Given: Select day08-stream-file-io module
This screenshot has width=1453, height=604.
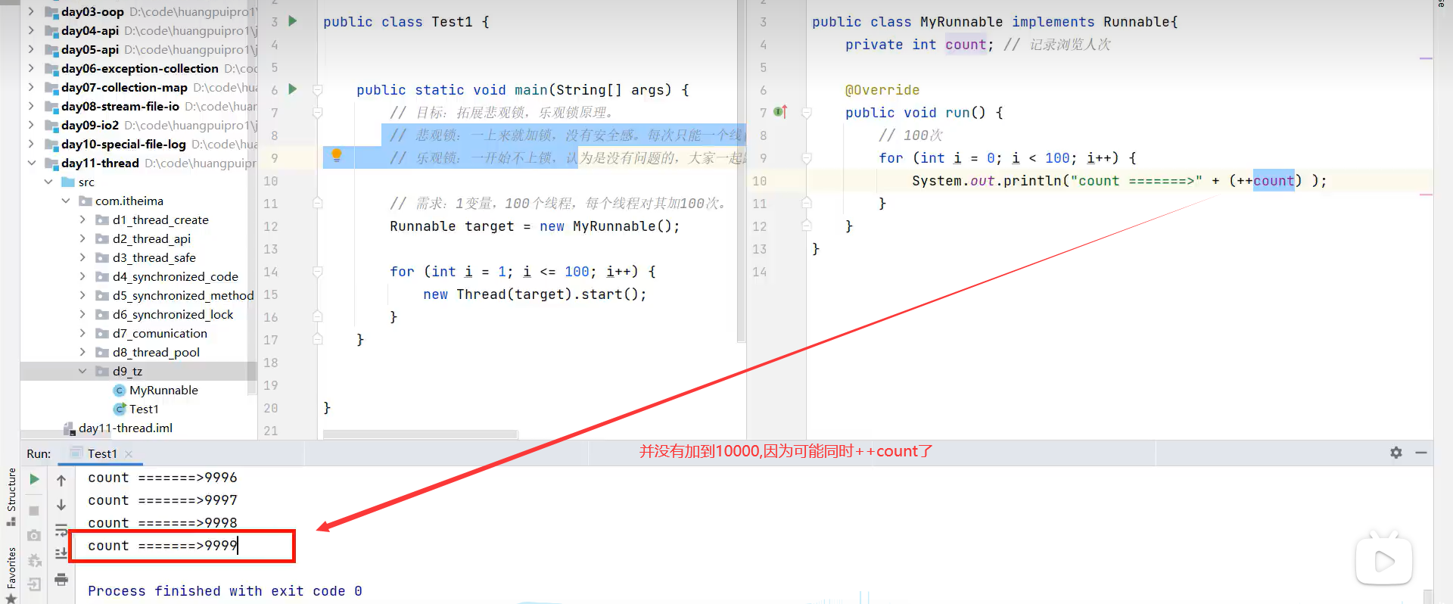Looking at the screenshot, I should [120, 106].
